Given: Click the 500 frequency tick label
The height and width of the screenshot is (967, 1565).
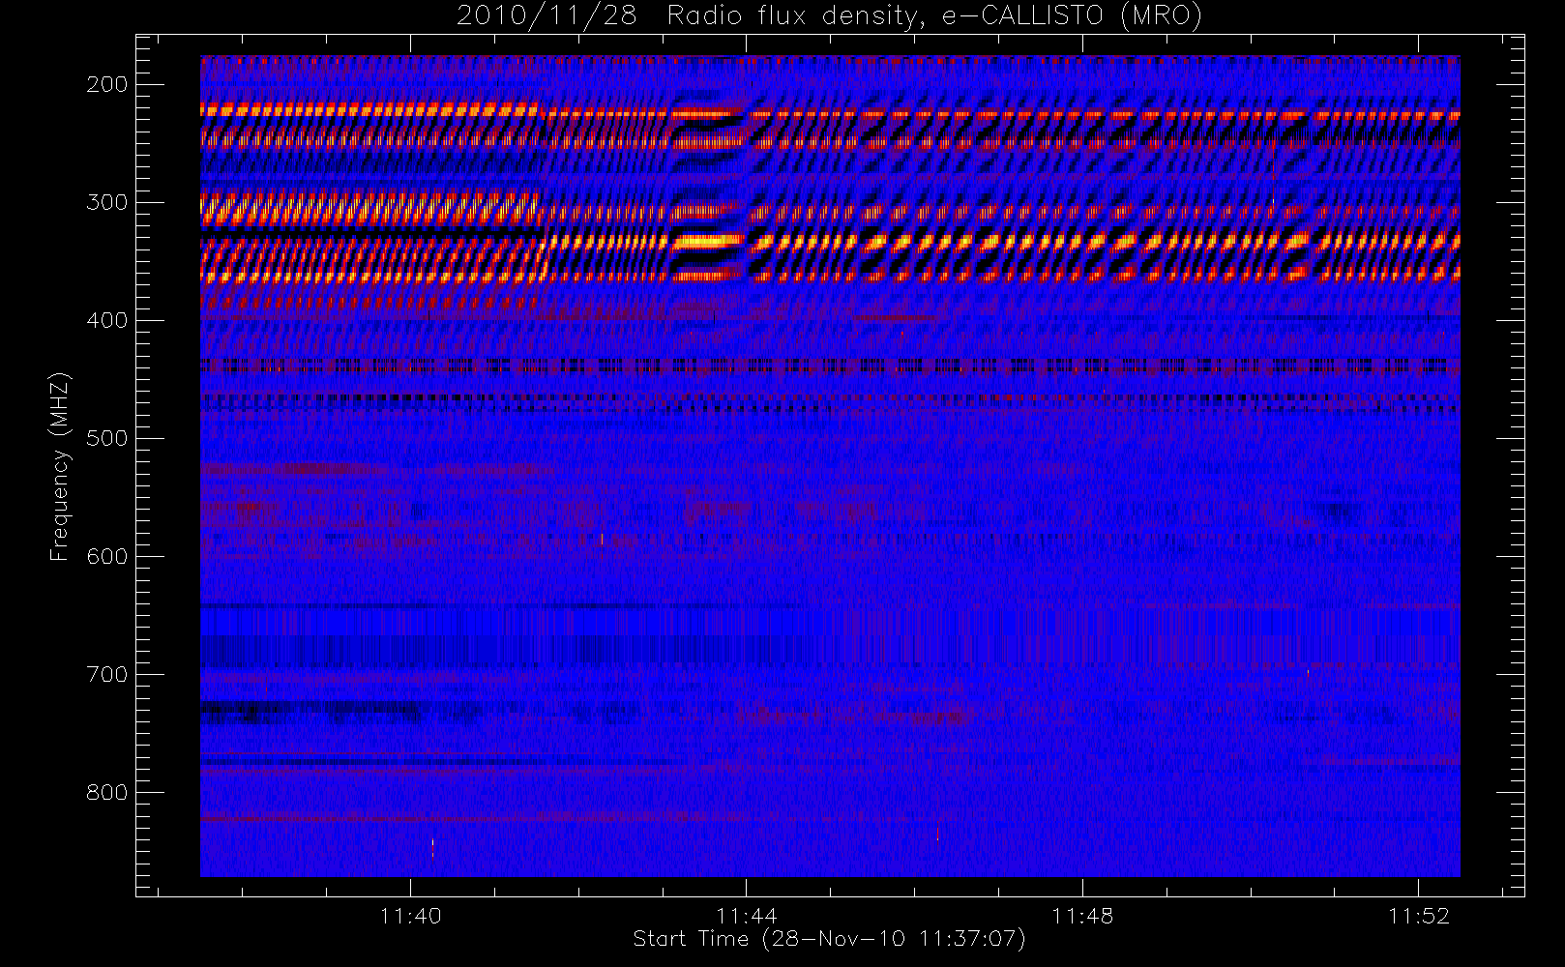Looking at the screenshot, I should (106, 439).
